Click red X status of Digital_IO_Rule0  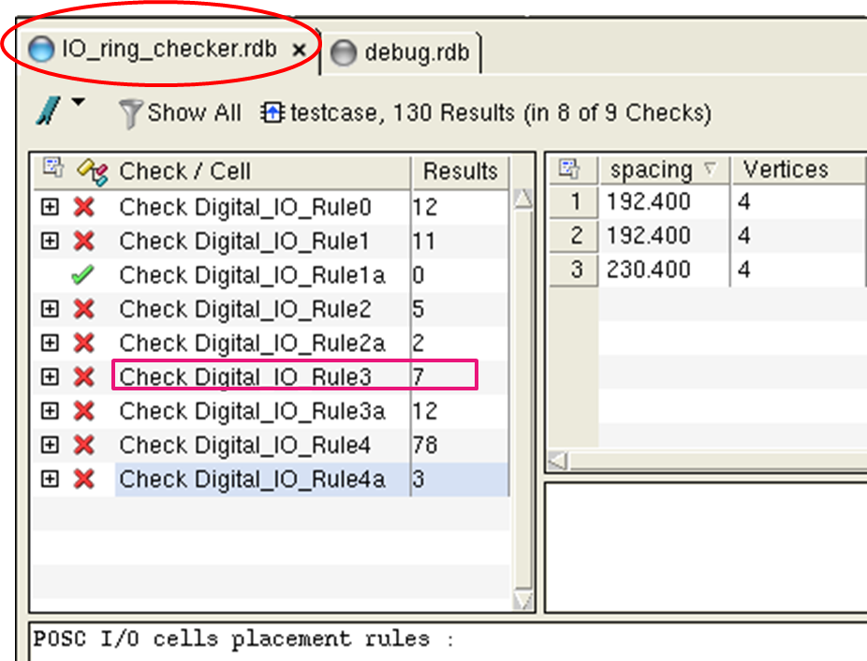83,207
